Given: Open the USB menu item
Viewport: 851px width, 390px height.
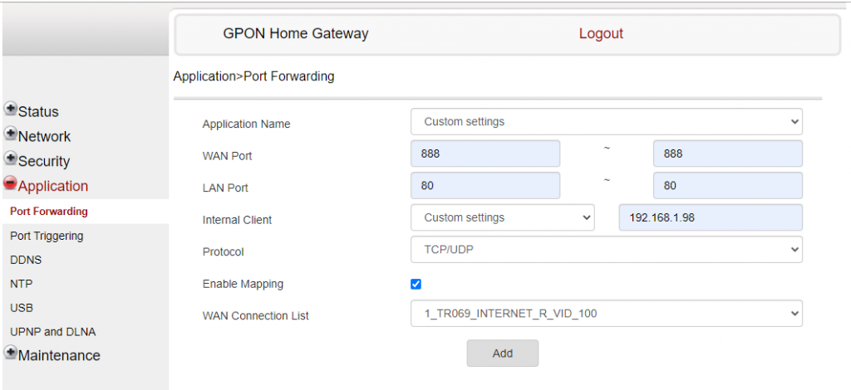Looking at the screenshot, I should pyautogui.click(x=21, y=308).
